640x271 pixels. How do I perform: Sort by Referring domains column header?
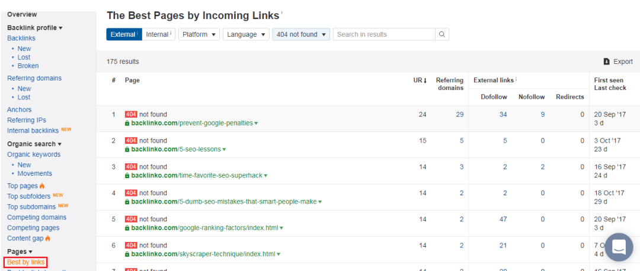[x=449, y=84]
